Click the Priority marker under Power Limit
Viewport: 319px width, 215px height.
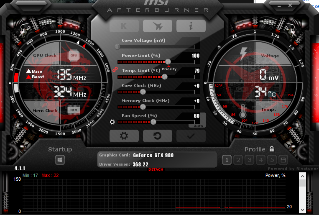pos(169,69)
